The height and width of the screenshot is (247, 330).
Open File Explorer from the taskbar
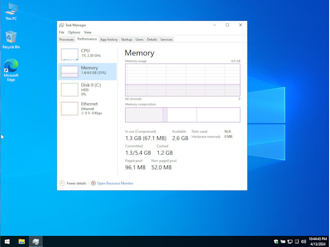(21, 241)
